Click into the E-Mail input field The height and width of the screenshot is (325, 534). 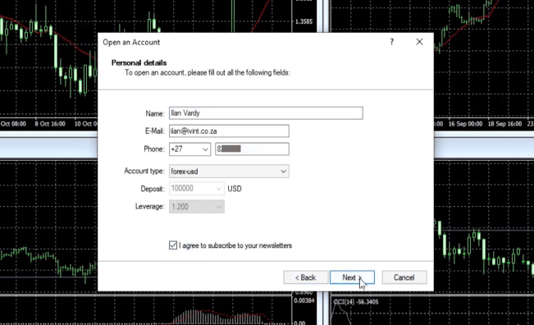coord(229,130)
